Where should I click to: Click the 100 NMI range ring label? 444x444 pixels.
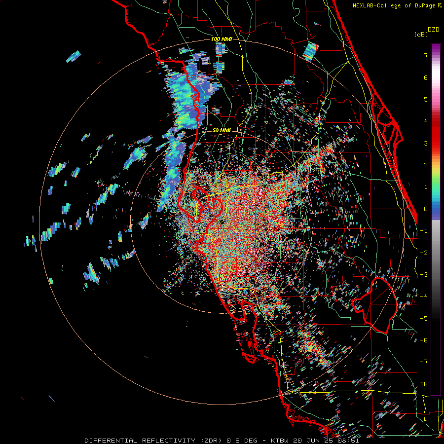point(222,39)
